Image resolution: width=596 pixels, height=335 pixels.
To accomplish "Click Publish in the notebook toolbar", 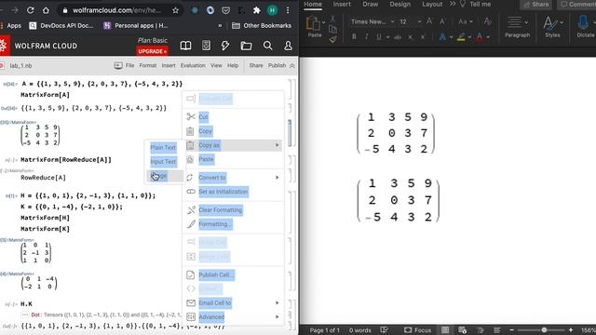I will coord(277,65).
